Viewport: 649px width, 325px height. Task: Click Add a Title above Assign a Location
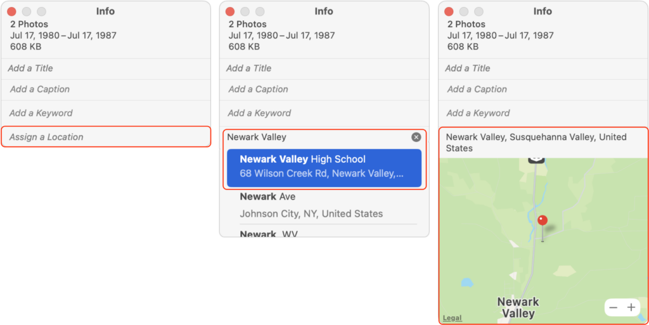(106, 68)
